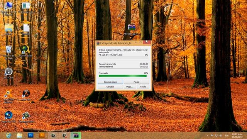Open File Explorer from the taskbar

point(20,136)
